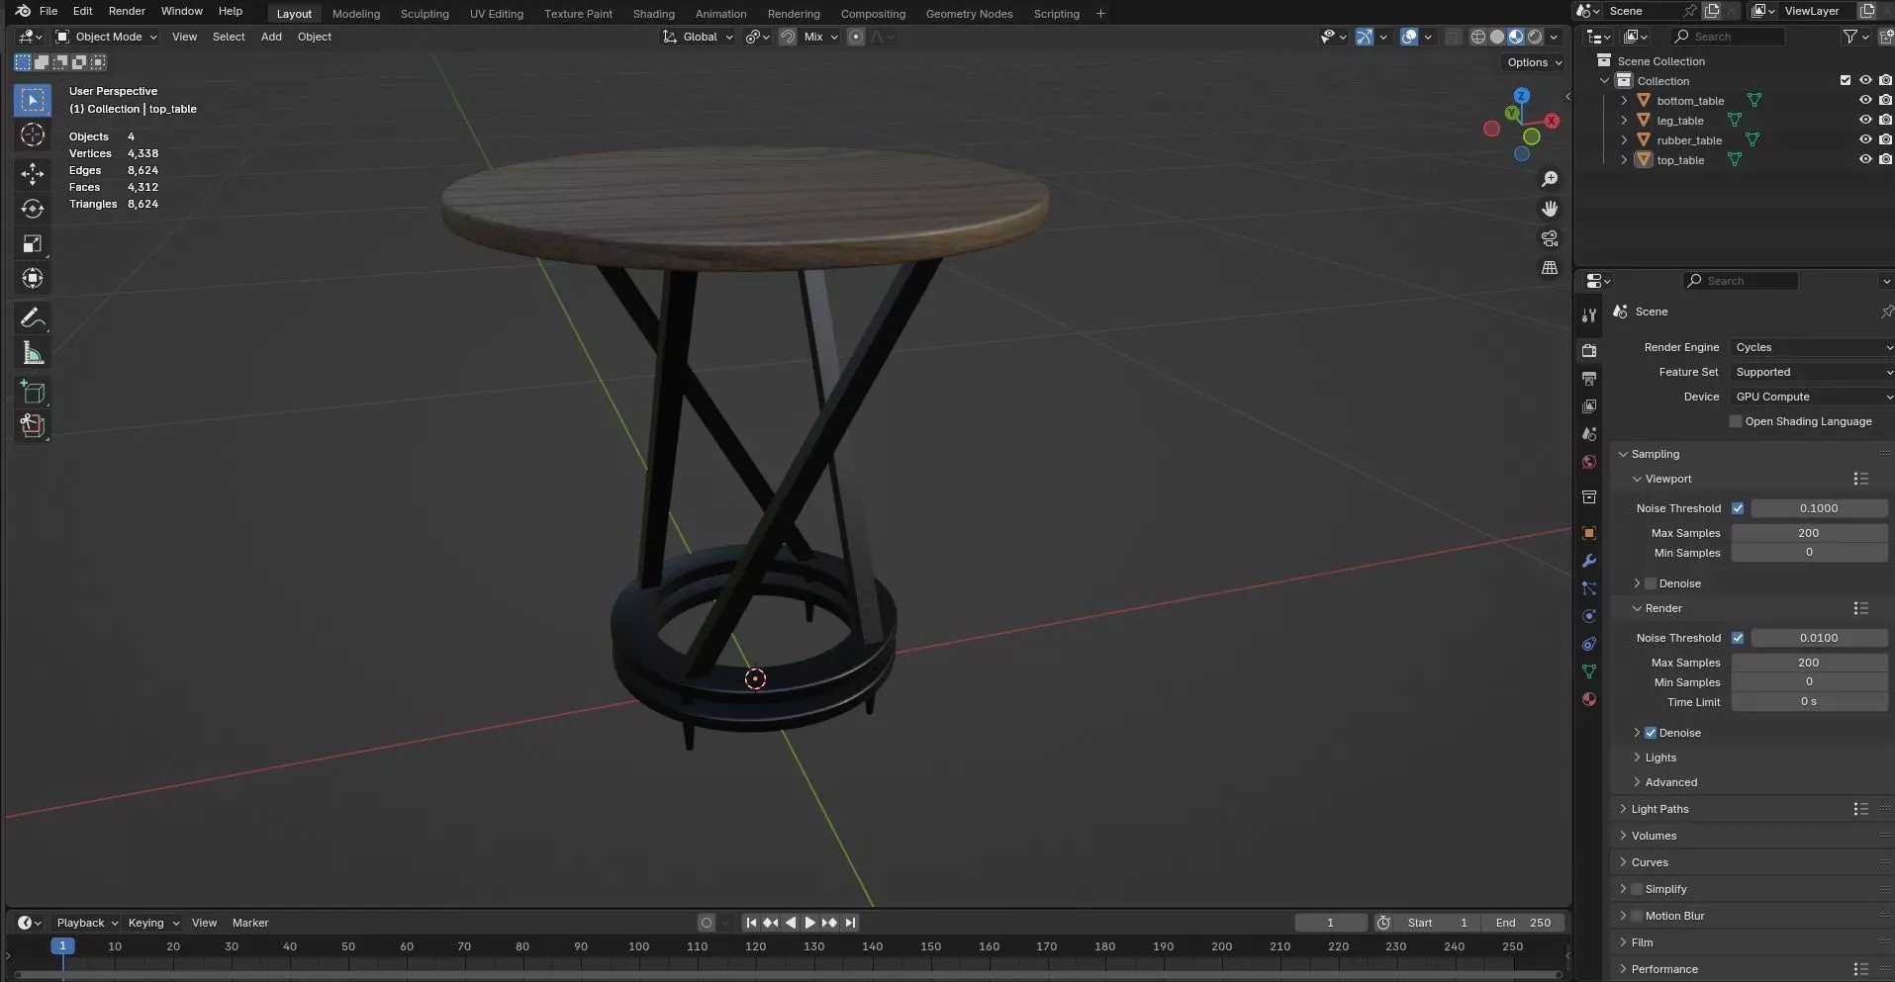Choose the Move tool
The width and height of the screenshot is (1895, 982).
[x=33, y=174]
